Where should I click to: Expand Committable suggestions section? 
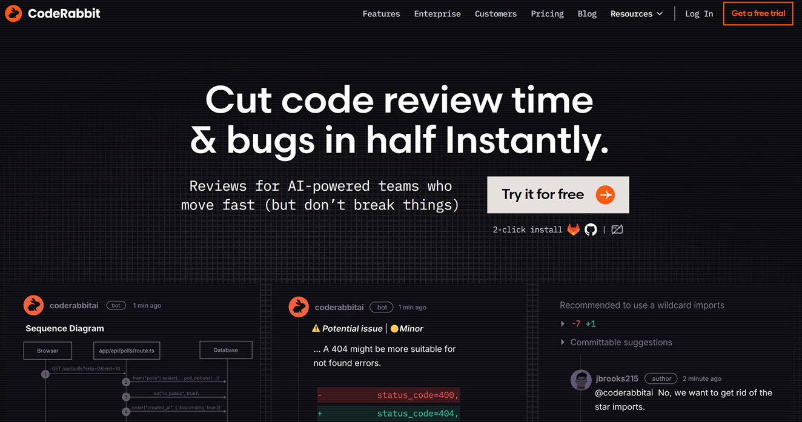(563, 342)
